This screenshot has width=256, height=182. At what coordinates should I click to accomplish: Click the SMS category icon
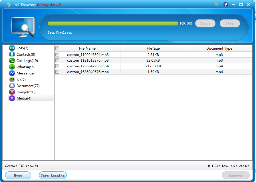pyautogui.click(x=12, y=48)
